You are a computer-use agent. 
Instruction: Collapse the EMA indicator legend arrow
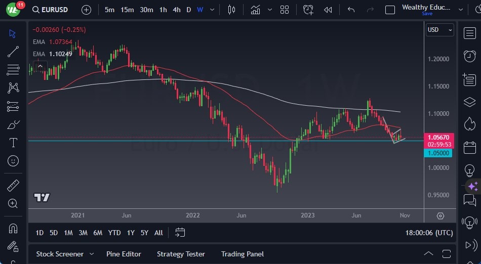point(39,66)
